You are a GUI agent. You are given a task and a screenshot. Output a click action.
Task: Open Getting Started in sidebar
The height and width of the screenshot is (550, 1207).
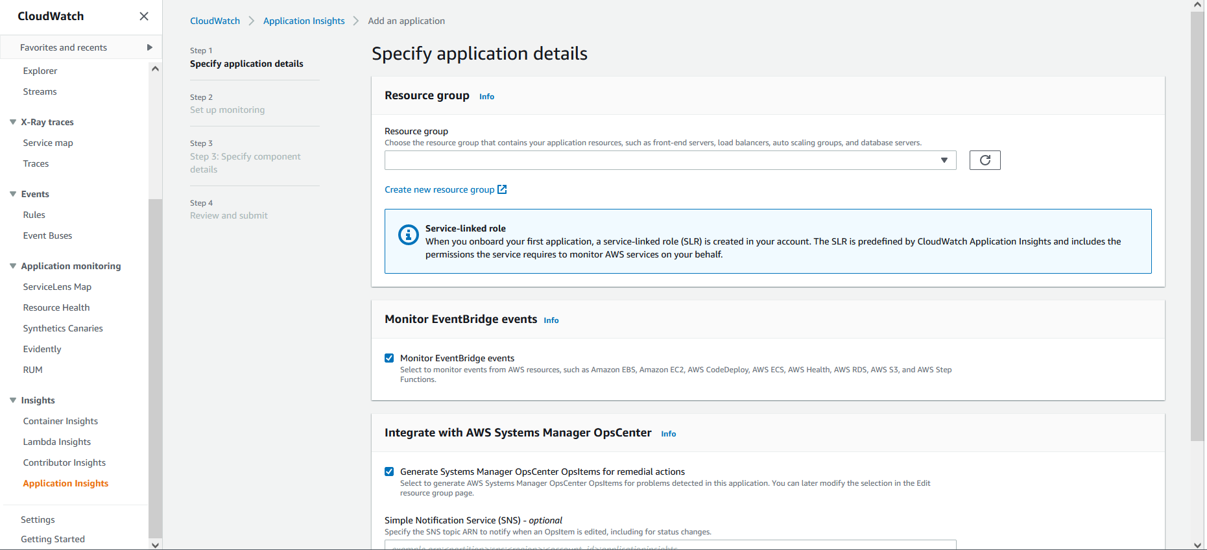[53, 539]
